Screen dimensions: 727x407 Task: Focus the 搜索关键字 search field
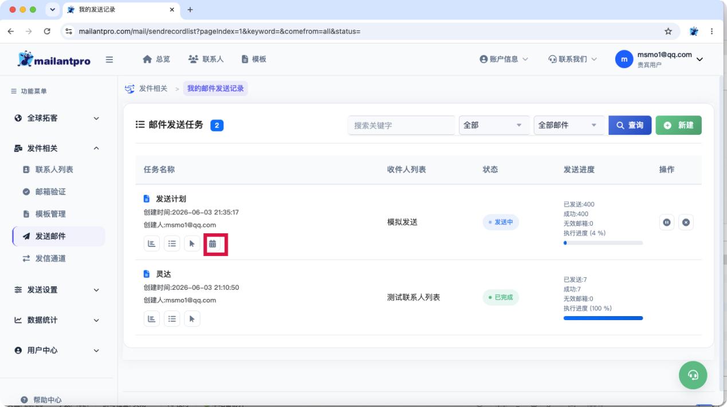401,125
